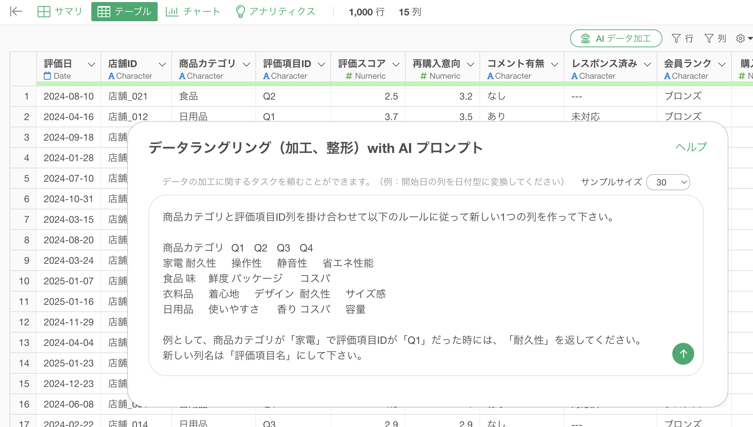Click the Date type icon under 評価日
Screen dimensions: 753x427
pos(47,76)
